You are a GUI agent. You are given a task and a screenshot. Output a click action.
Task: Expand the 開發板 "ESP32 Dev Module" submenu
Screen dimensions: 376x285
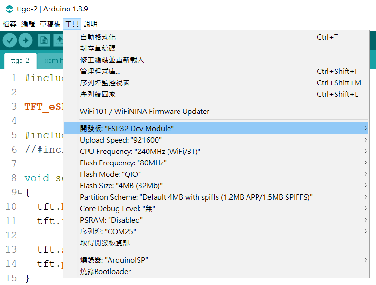tap(216, 129)
